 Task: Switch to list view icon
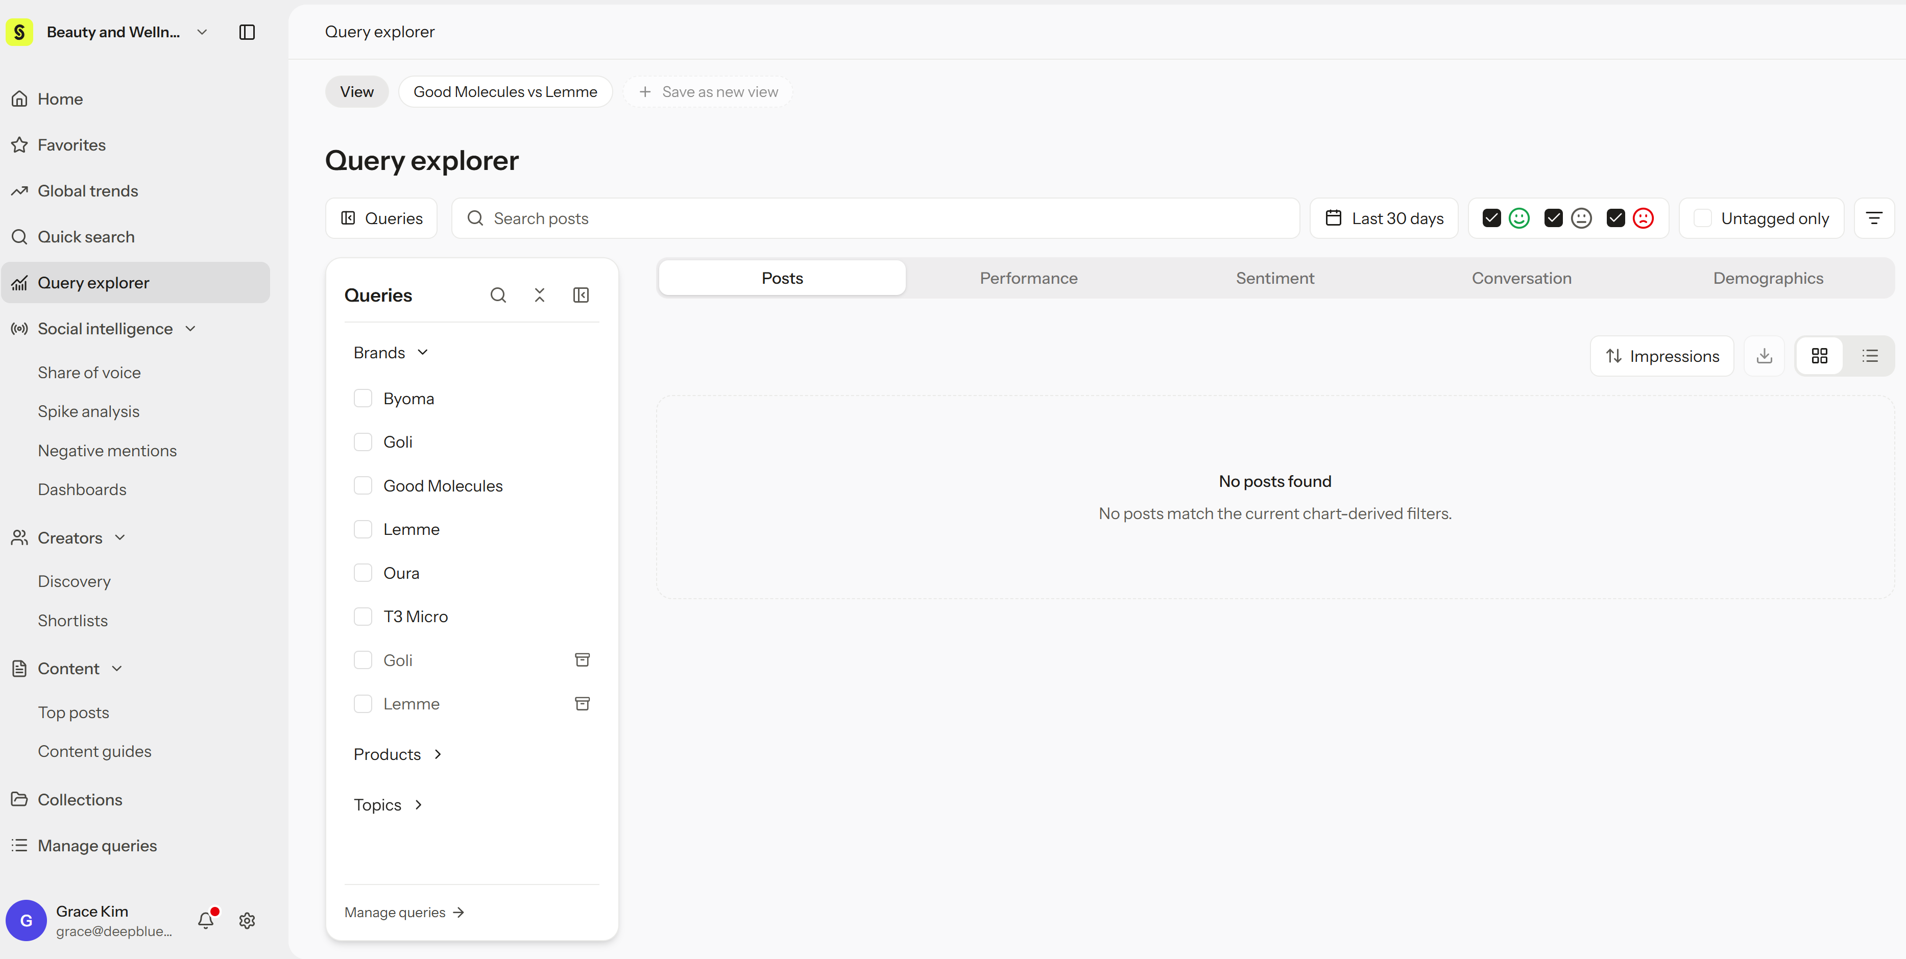click(x=1870, y=356)
